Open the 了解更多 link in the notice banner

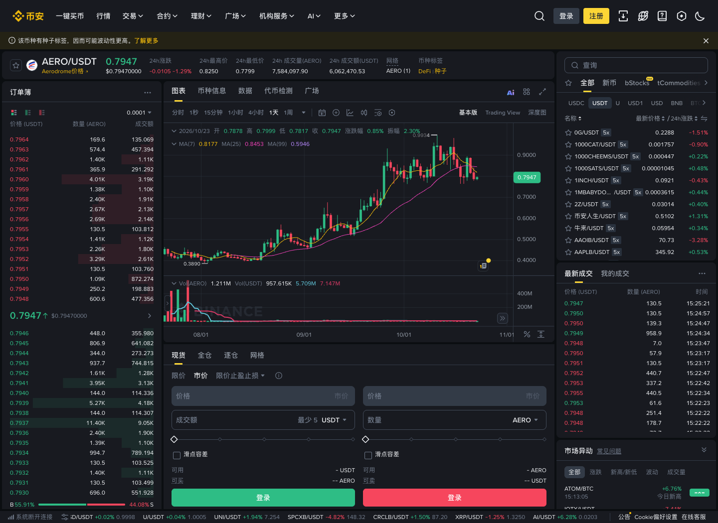[146, 40]
